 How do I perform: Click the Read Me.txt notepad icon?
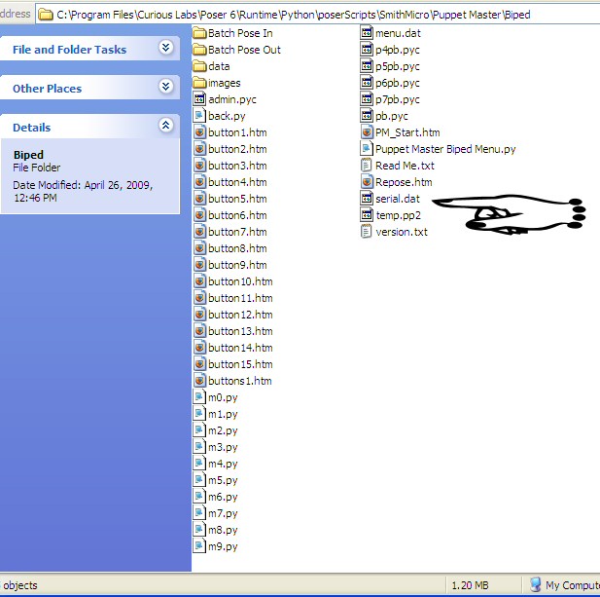pos(367,166)
